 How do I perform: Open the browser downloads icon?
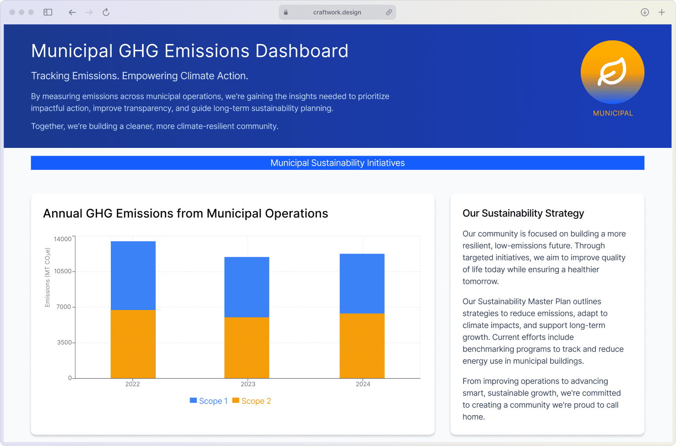[644, 12]
